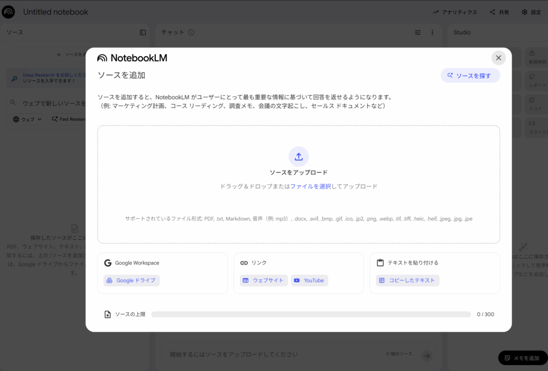Open アナリティクス in top bar

455,12
